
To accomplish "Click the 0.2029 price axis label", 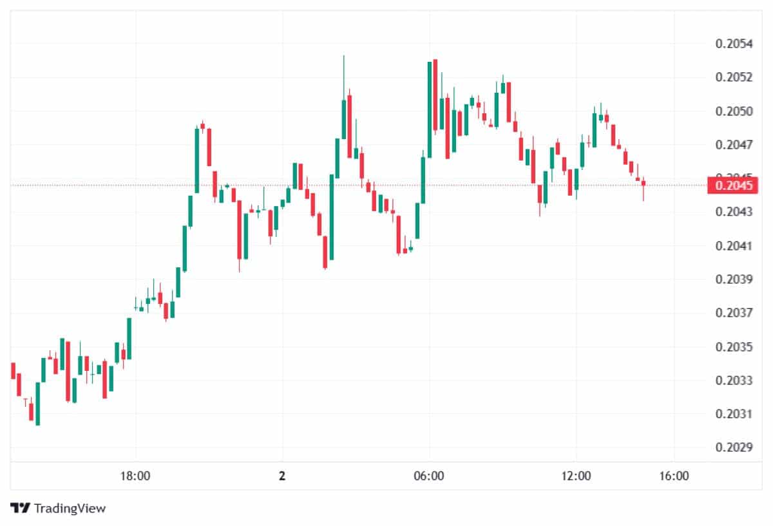I will (x=734, y=447).
